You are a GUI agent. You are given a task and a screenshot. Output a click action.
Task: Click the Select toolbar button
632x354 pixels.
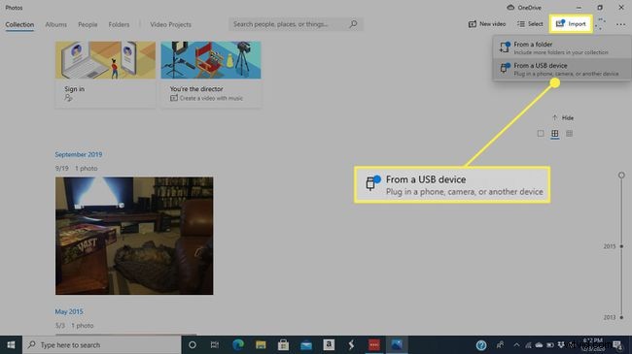coord(530,24)
